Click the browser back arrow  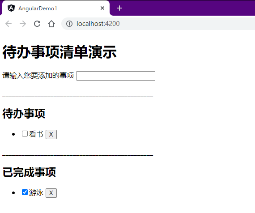click(x=8, y=24)
